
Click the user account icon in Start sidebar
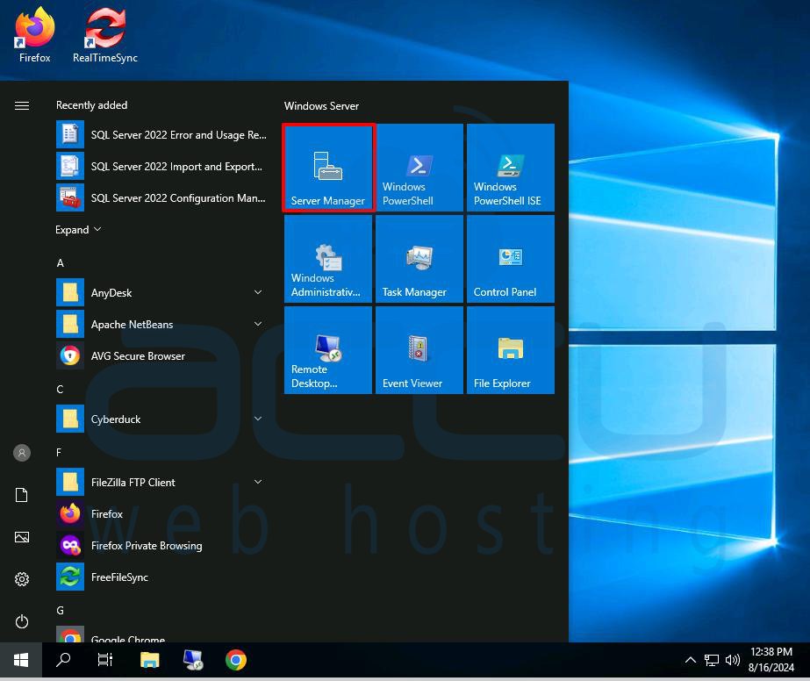tap(22, 453)
